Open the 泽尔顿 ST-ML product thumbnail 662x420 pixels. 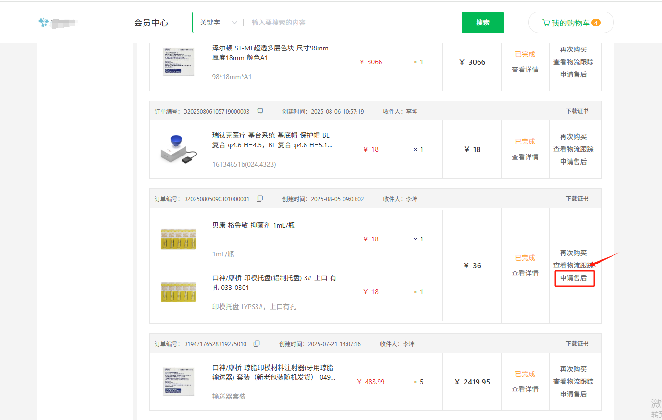point(178,62)
